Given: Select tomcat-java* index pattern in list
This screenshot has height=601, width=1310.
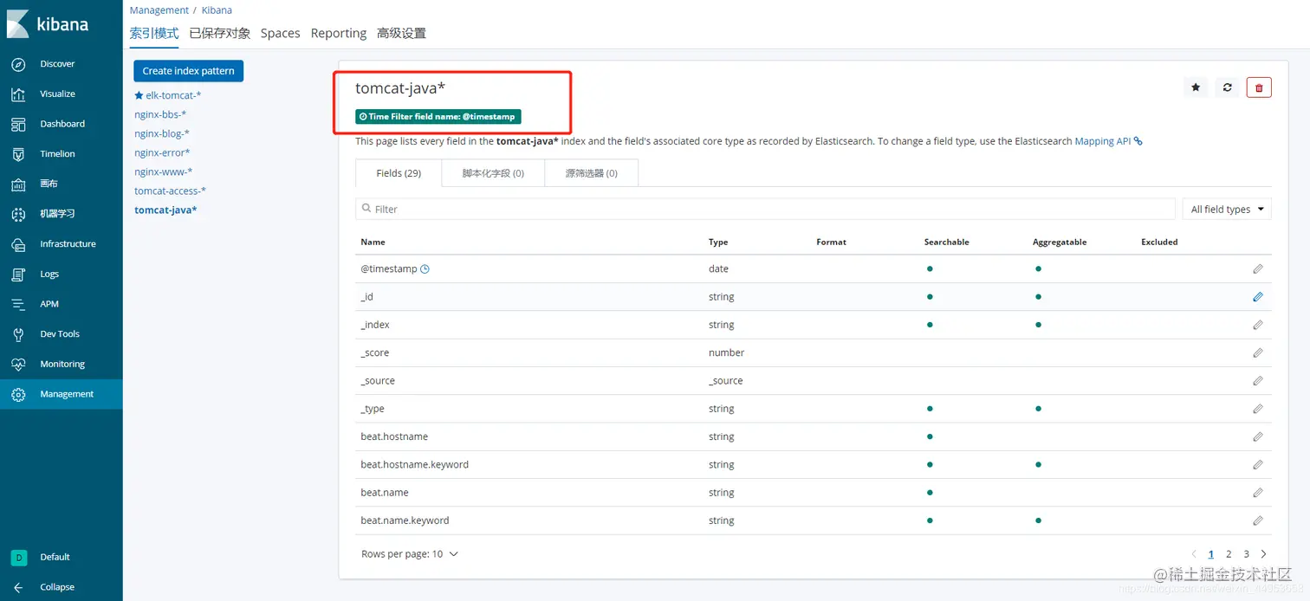Looking at the screenshot, I should 165,210.
